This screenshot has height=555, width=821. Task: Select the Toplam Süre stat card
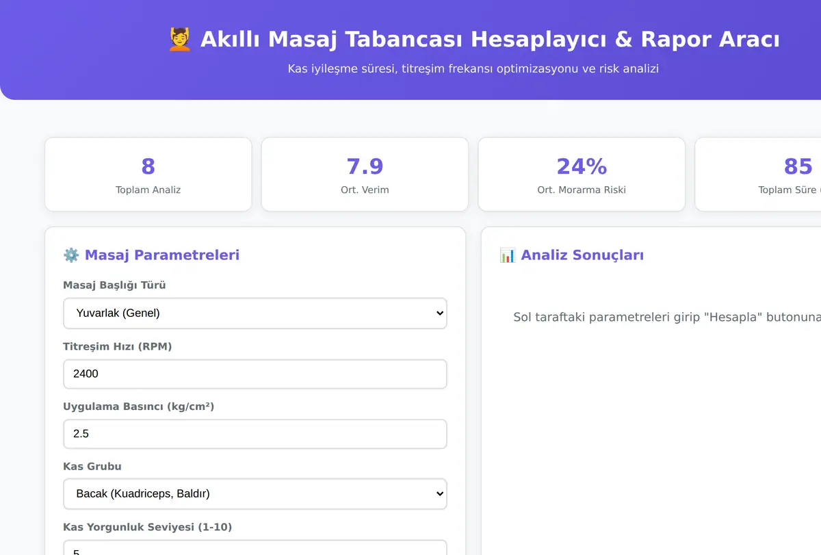pyautogui.click(x=758, y=175)
